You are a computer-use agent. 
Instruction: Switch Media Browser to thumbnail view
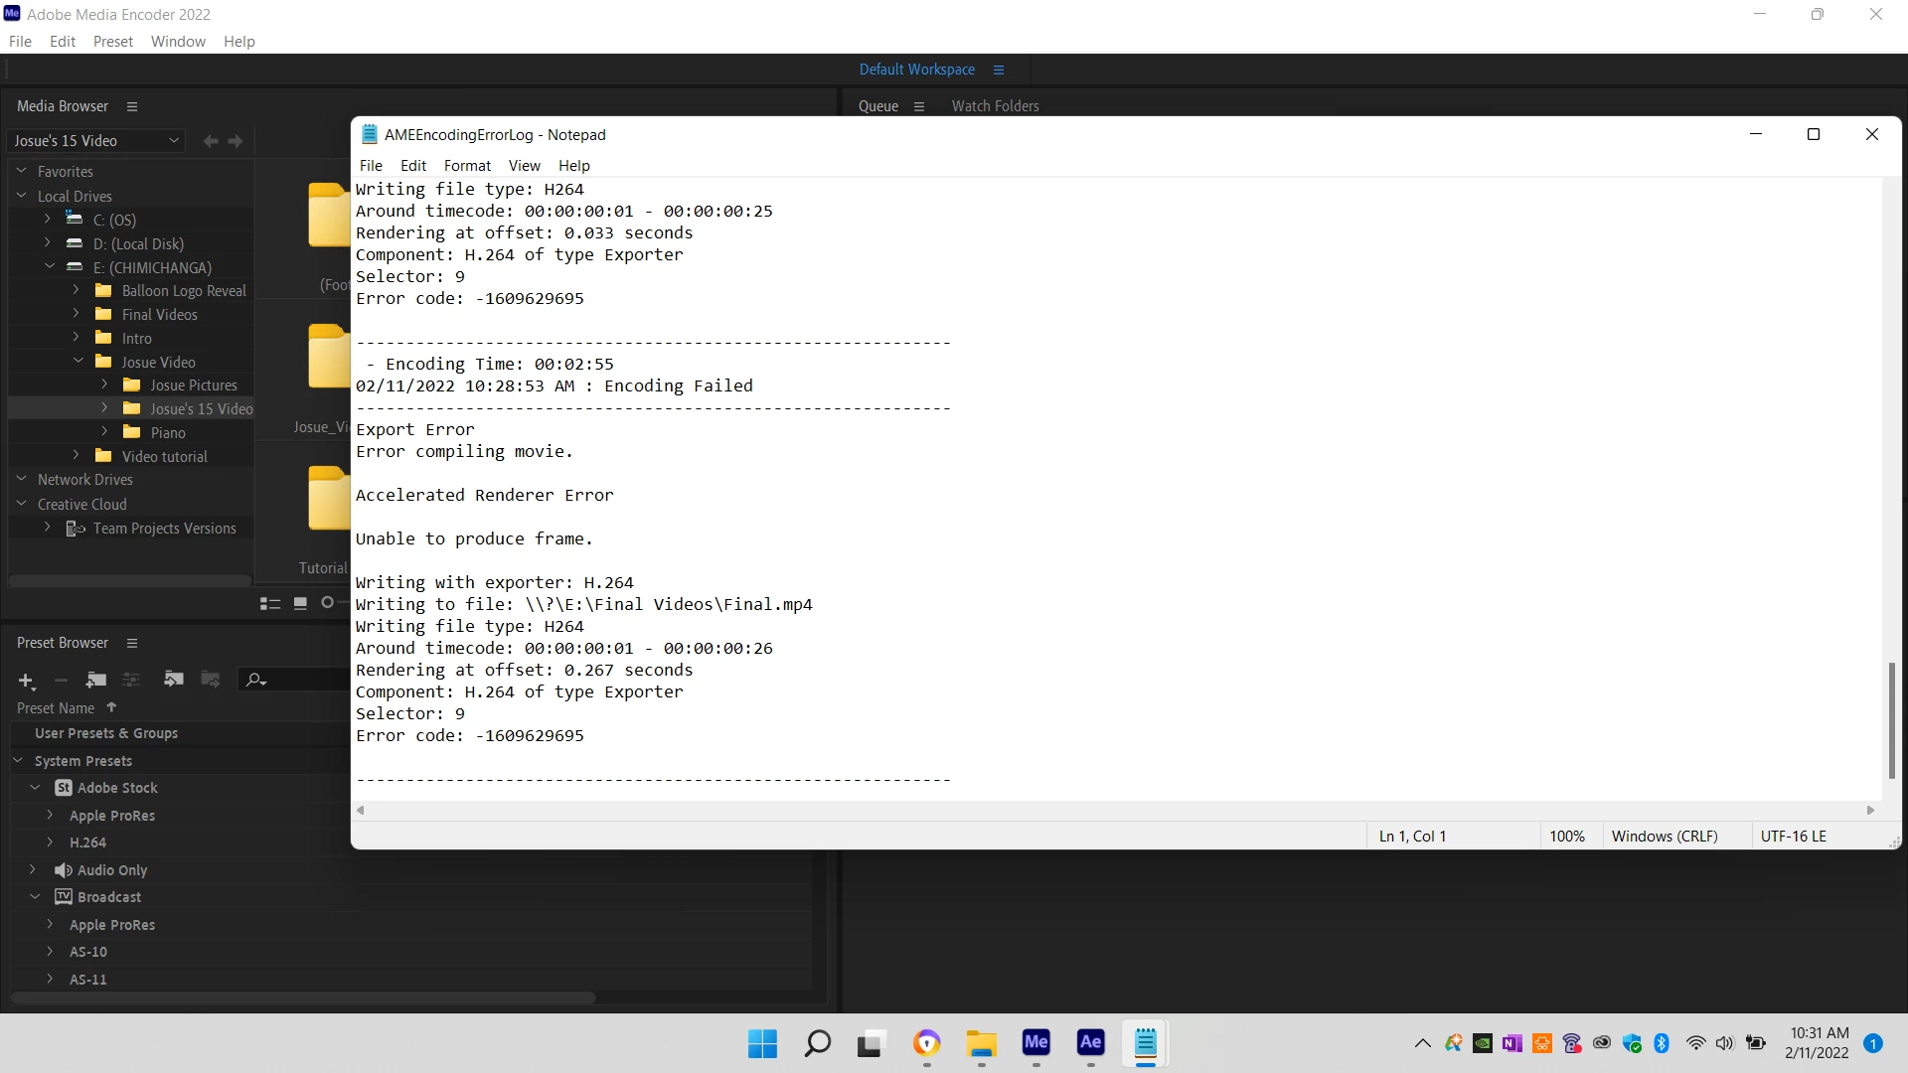click(x=300, y=603)
